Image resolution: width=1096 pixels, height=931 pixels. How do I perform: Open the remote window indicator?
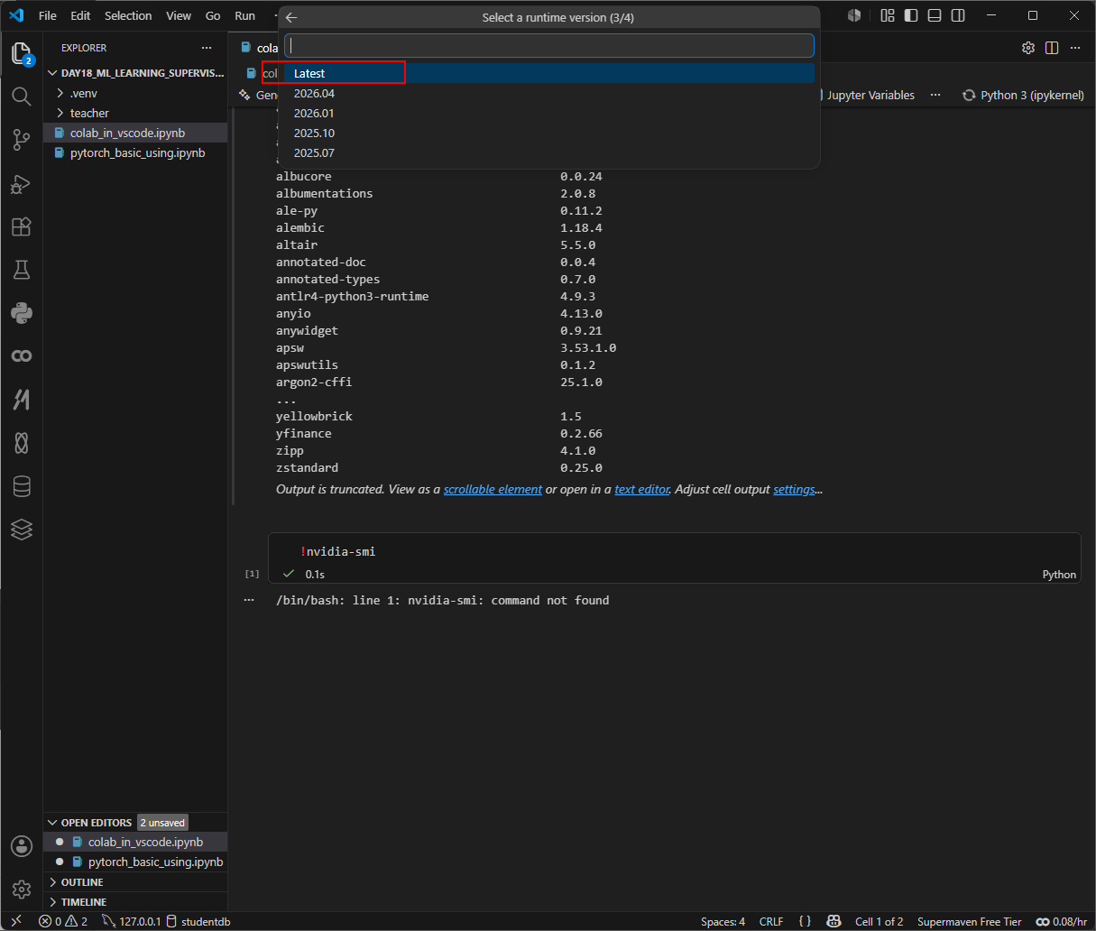tap(15, 921)
